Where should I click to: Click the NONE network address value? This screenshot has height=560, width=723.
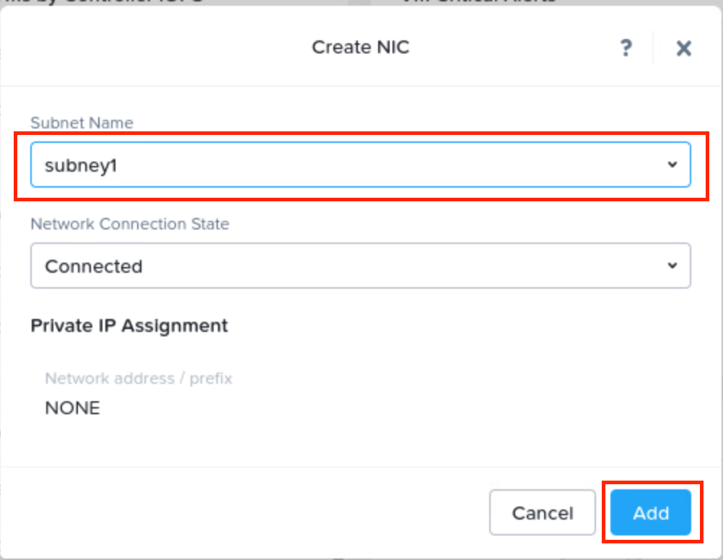click(71, 408)
